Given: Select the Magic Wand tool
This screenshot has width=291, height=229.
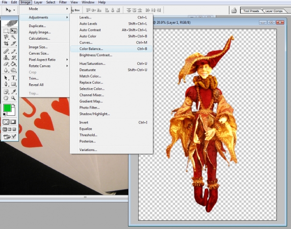Looking at the screenshot, I should [x=14, y=37].
